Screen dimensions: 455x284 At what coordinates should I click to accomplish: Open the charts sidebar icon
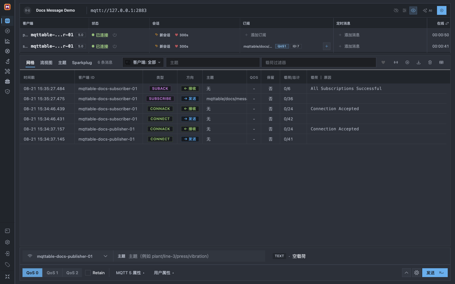[7, 41]
